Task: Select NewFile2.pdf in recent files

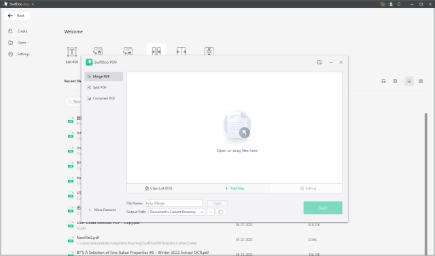Action: (88, 238)
